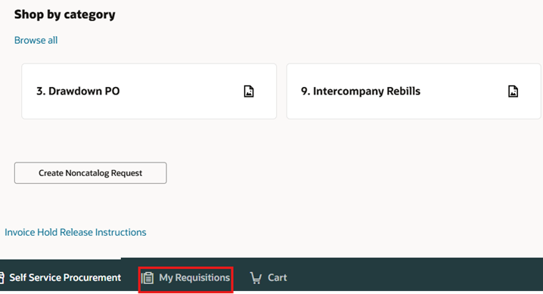Click the My Requisitions clipboard icon
Image resolution: width=543 pixels, height=294 pixels.
coord(147,277)
